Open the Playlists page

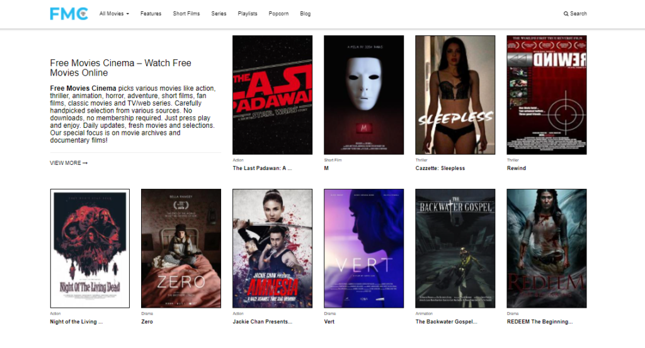click(247, 14)
